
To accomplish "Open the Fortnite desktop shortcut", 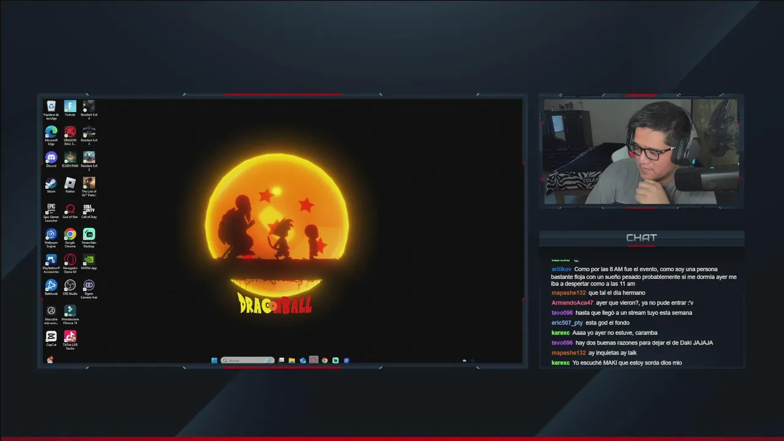I will click(70, 109).
